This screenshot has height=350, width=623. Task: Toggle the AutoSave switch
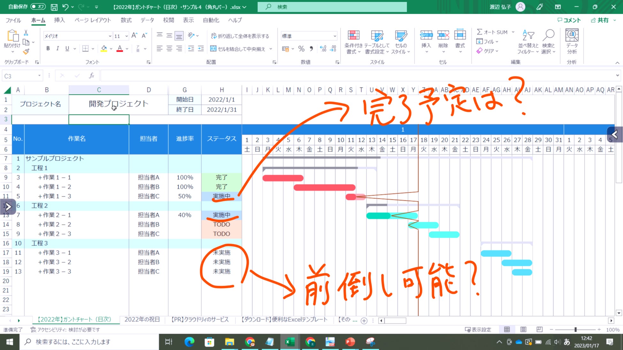[38, 7]
